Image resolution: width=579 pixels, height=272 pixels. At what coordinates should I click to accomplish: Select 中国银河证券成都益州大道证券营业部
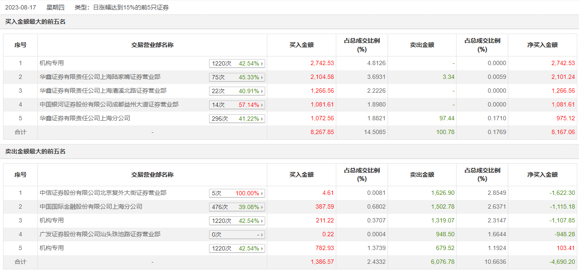pyautogui.click(x=109, y=105)
